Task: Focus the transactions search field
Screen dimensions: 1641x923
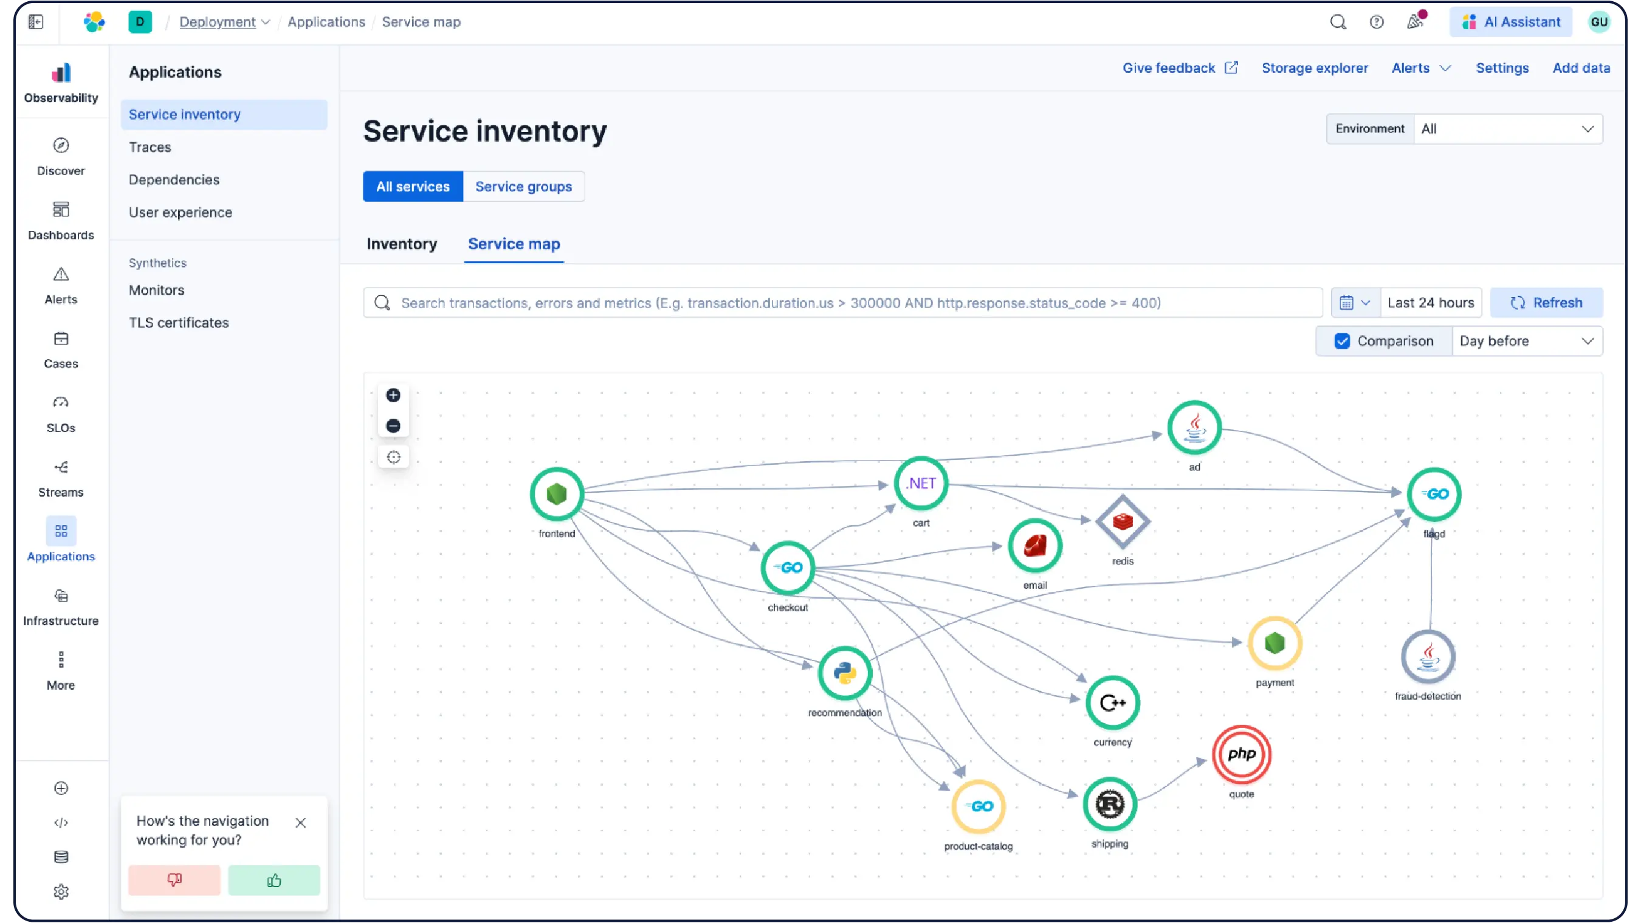Action: (841, 303)
